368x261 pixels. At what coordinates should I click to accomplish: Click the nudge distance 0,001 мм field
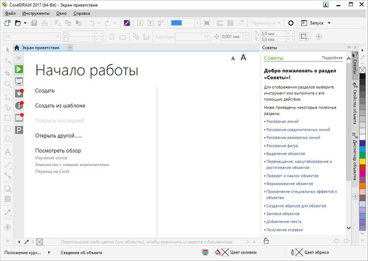[231, 36]
